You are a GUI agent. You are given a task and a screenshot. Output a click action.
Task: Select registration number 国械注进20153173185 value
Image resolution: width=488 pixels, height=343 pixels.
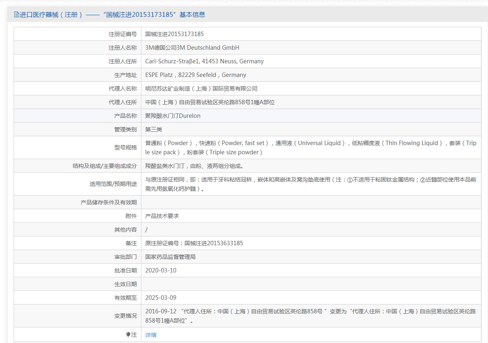(174, 34)
